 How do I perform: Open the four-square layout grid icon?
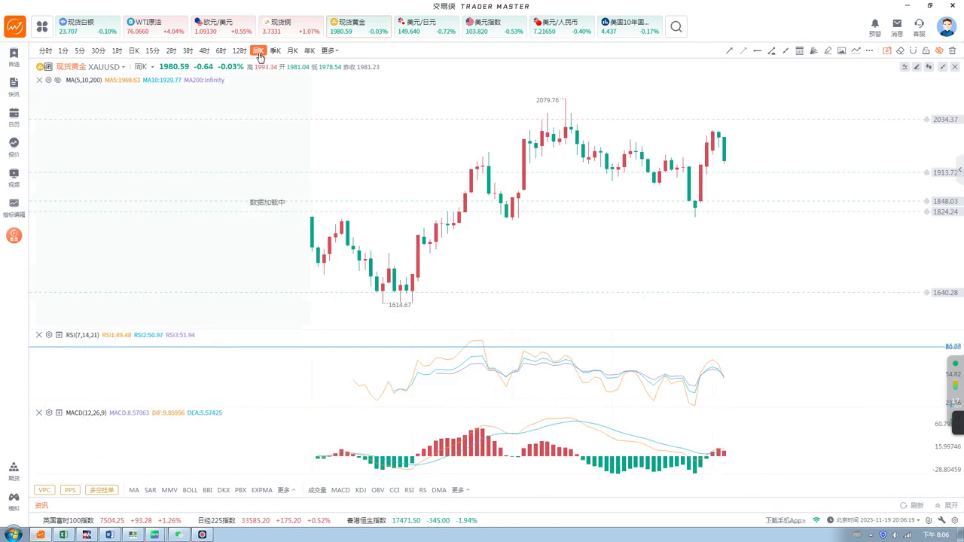(42, 26)
